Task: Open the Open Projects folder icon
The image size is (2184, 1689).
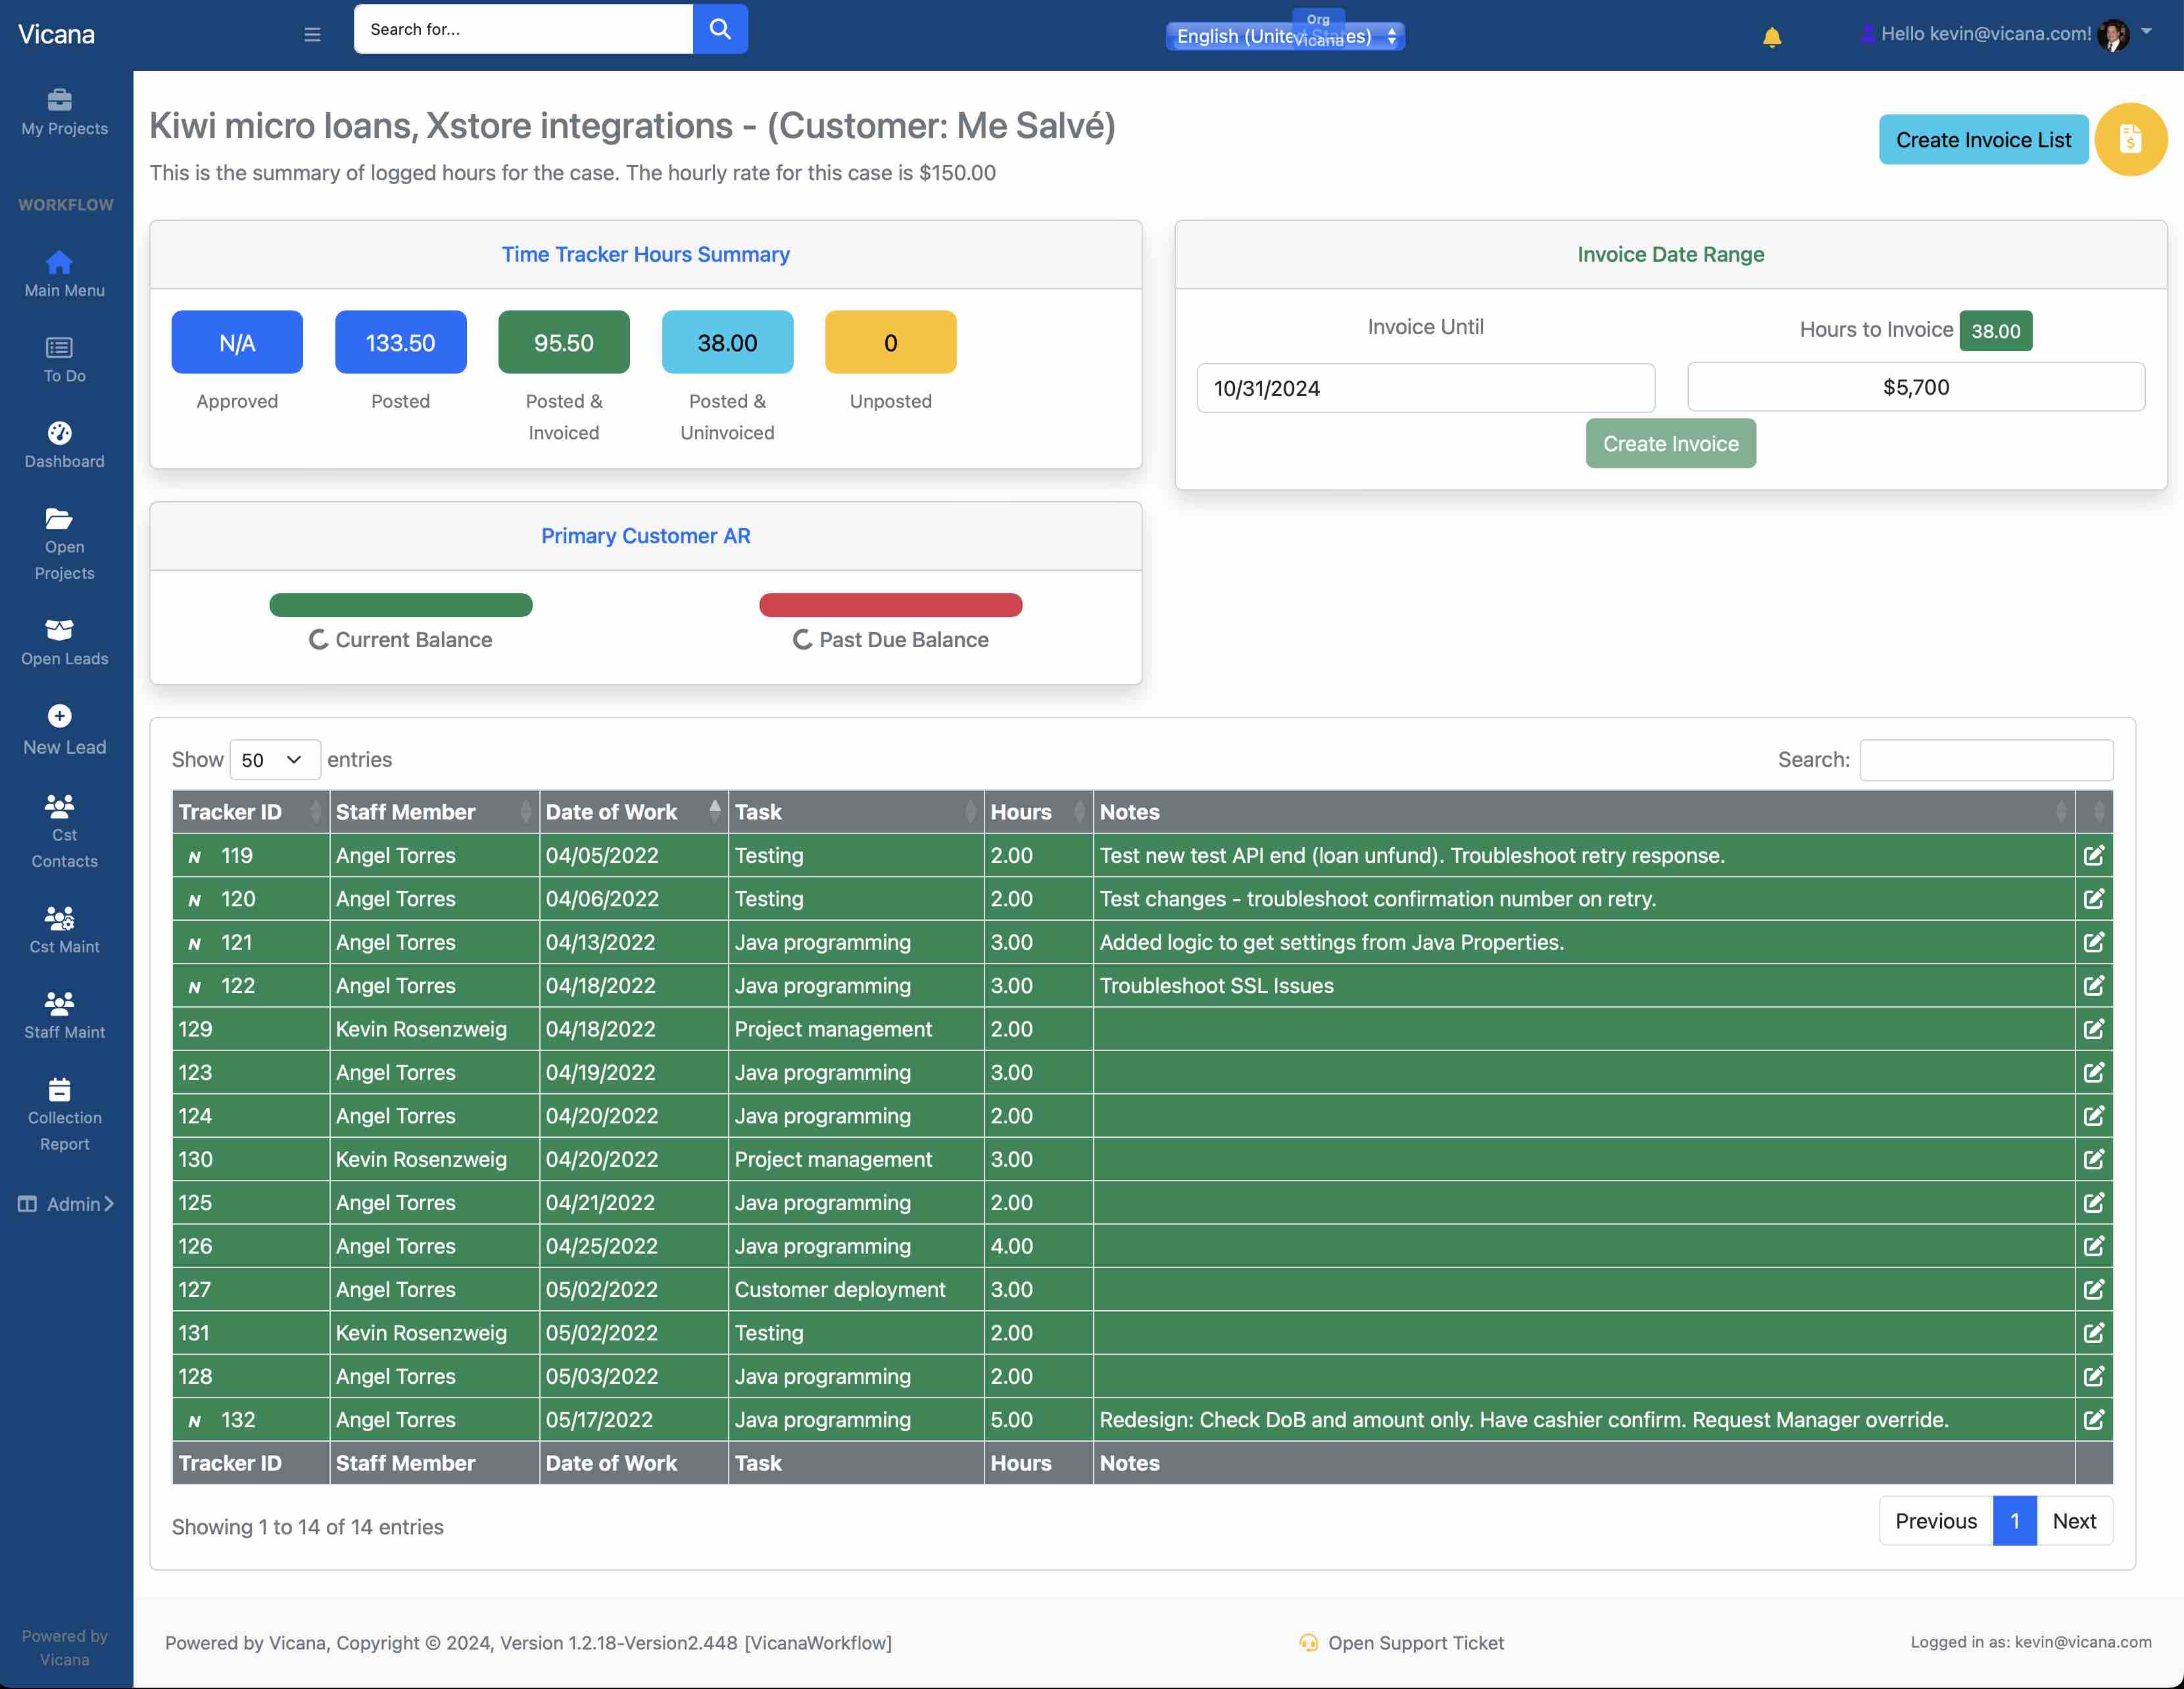Action: pos(60,519)
